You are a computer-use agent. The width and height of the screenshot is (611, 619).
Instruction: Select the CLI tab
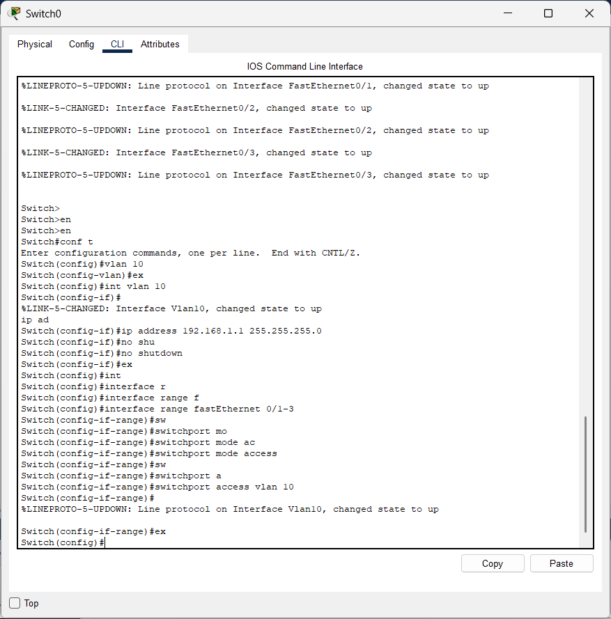(x=117, y=44)
